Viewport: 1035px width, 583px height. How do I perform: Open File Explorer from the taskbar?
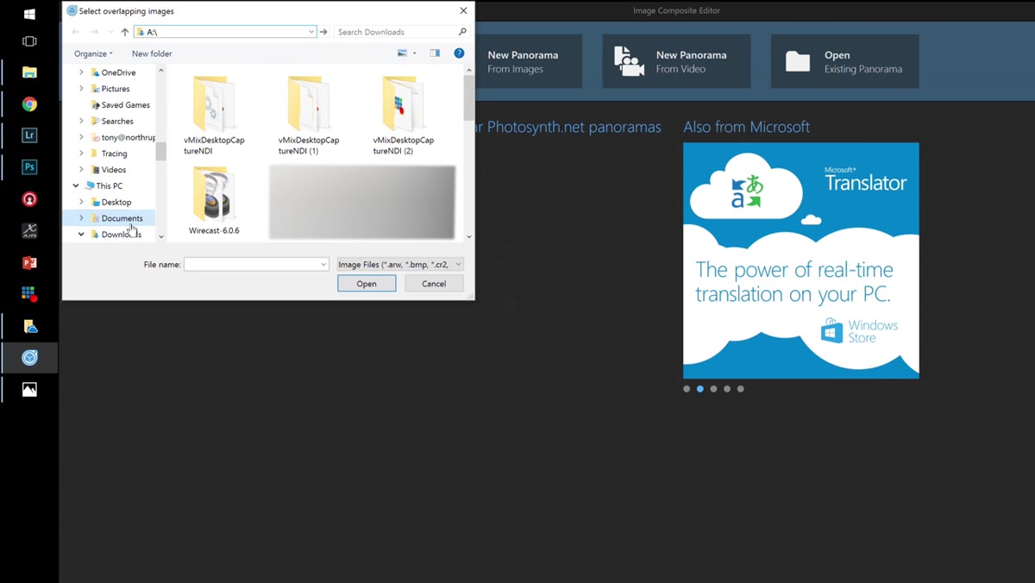click(x=29, y=72)
